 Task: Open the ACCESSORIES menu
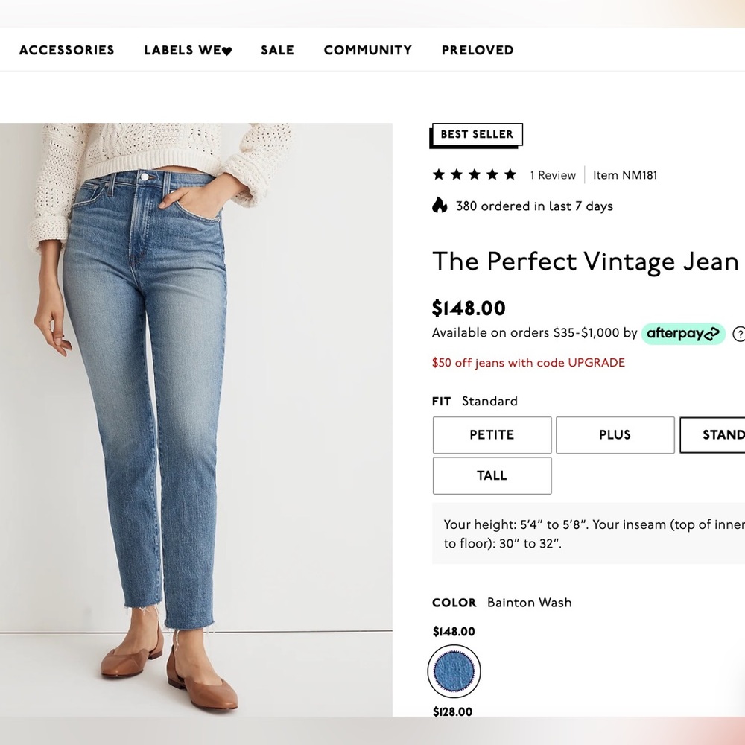click(x=66, y=50)
